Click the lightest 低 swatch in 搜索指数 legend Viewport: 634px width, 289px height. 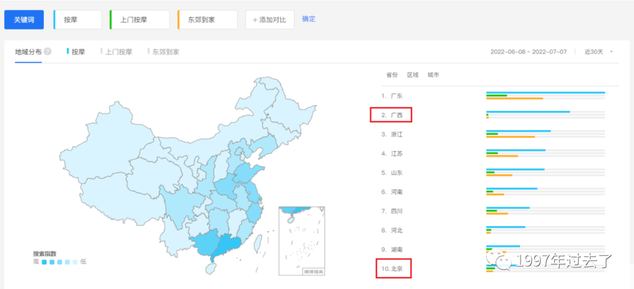coord(75,262)
